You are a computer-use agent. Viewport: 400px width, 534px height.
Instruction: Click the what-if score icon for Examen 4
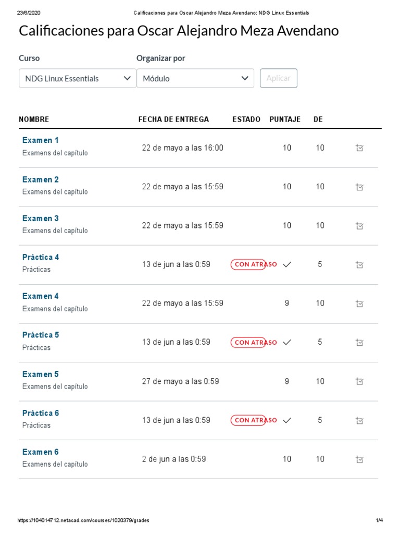click(359, 304)
